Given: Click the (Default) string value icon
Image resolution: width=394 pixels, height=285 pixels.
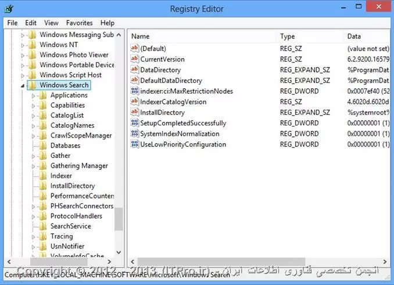Looking at the screenshot, I should pos(135,48).
